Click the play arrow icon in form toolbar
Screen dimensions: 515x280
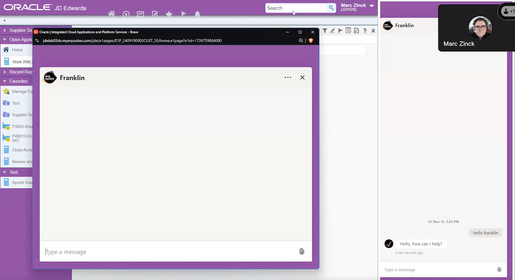[x=340, y=30]
